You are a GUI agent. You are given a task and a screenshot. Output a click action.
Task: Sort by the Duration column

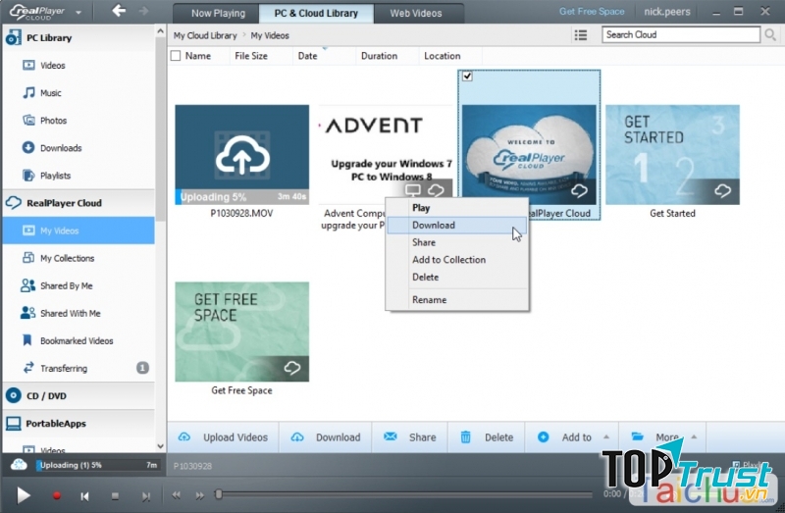click(379, 56)
